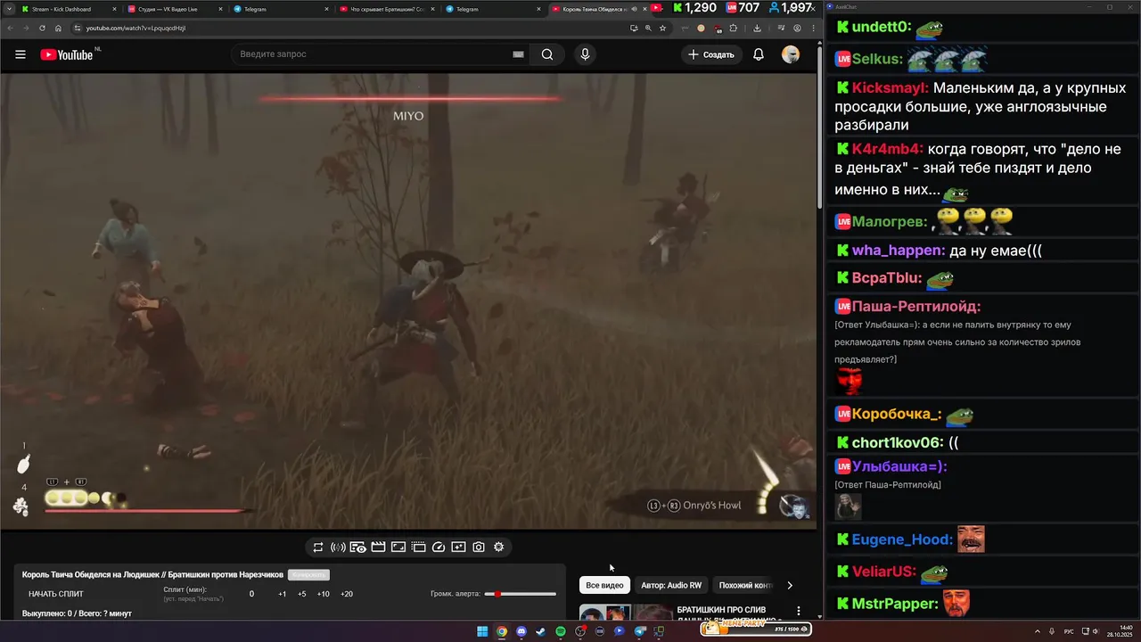Viewport: 1141px width, 642px height.
Task: Click the НАЧАТЬ СПЛИТ button
Action: point(56,594)
